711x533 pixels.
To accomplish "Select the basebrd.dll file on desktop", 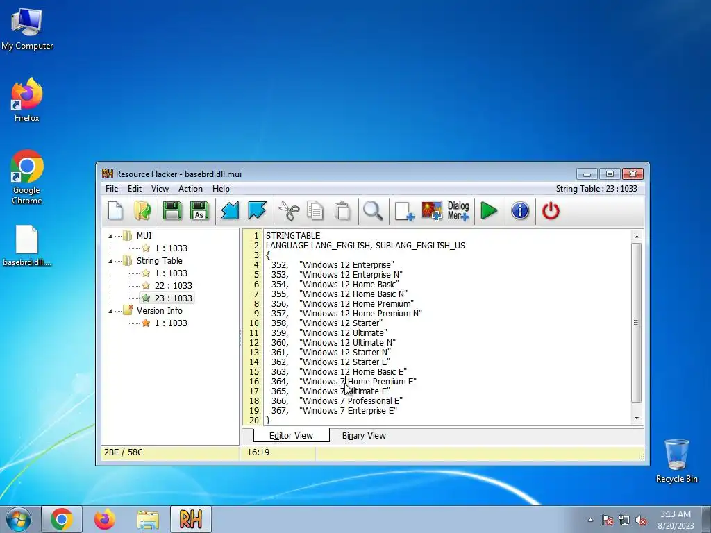I will pyautogui.click(x=27, y=246).
